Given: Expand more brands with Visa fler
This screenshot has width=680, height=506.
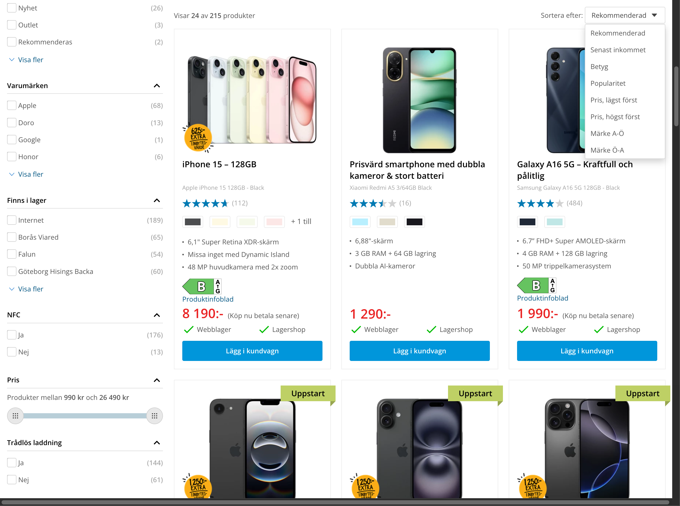Looking at the screenshot, I should click(x=30, y=174).
